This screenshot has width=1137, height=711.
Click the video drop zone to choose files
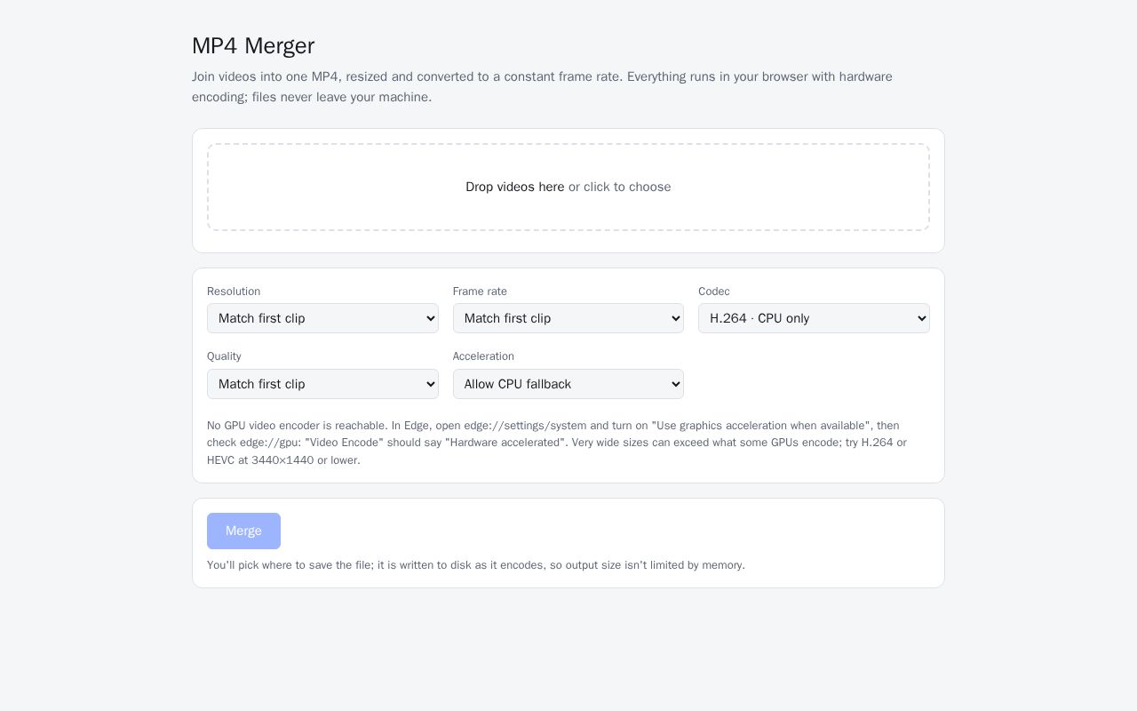point(568,187)
